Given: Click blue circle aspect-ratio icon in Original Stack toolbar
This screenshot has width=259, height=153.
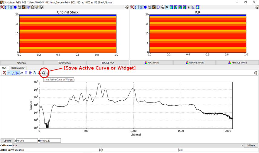Looking at the screenshot, I should click(x=15, y=7).
